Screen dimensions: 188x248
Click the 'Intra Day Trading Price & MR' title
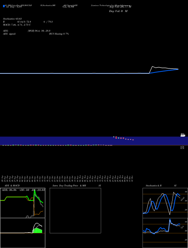click(x=69, y=186)
